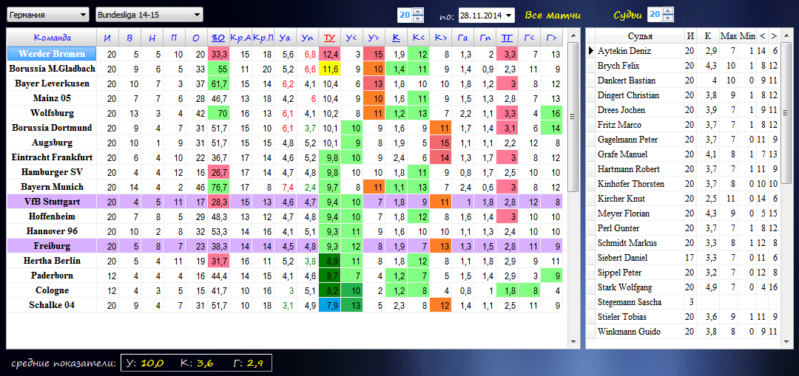Screen dimensions: 799x376
Task: Select the Augsburg team
Action: tap(52, 143)
